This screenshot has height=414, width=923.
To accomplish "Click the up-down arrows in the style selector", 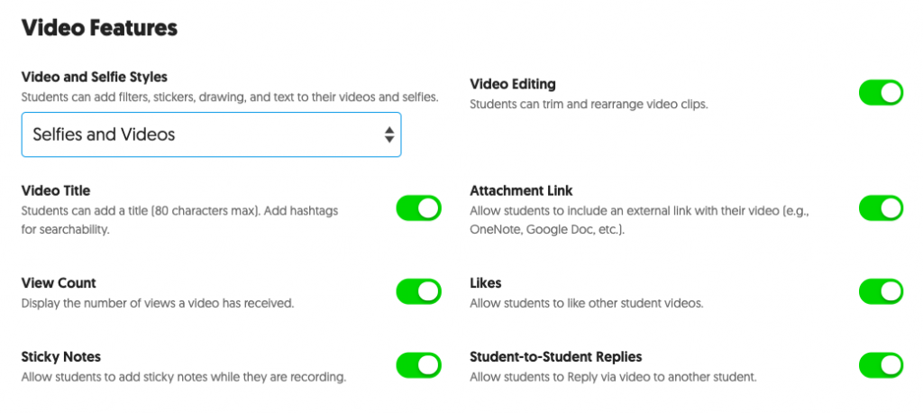I will (x=388, y=134).
